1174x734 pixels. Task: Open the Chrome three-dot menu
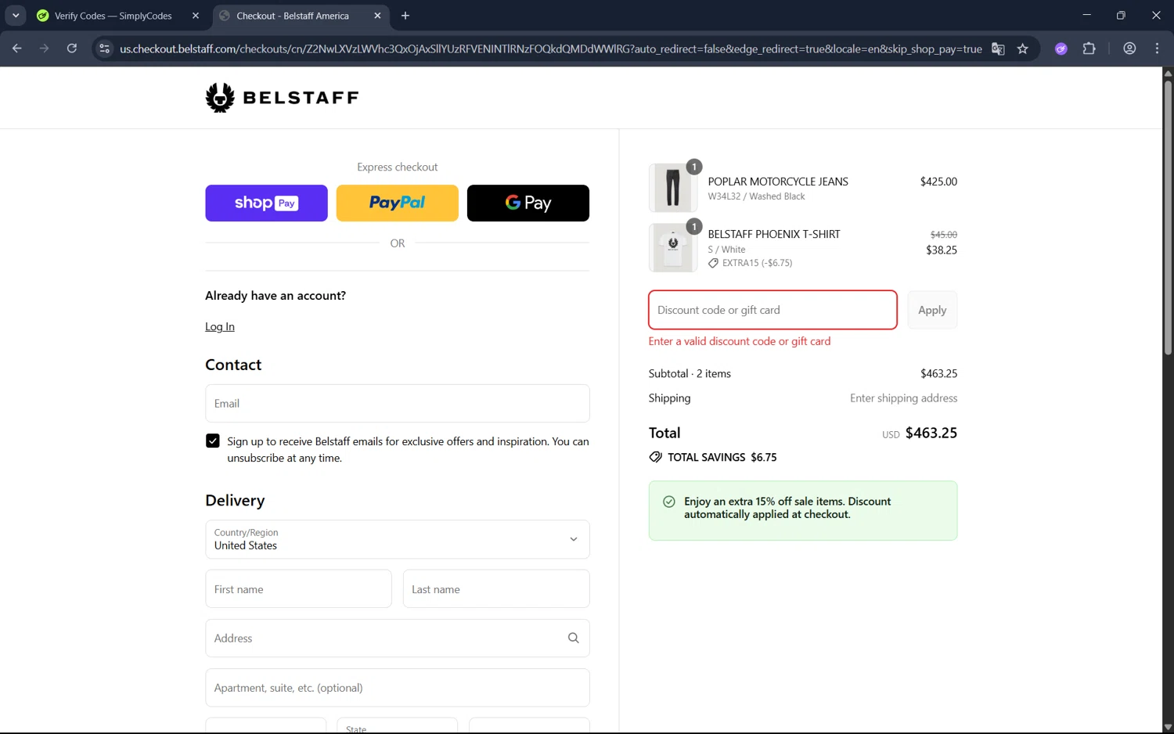pos(1157,49)
